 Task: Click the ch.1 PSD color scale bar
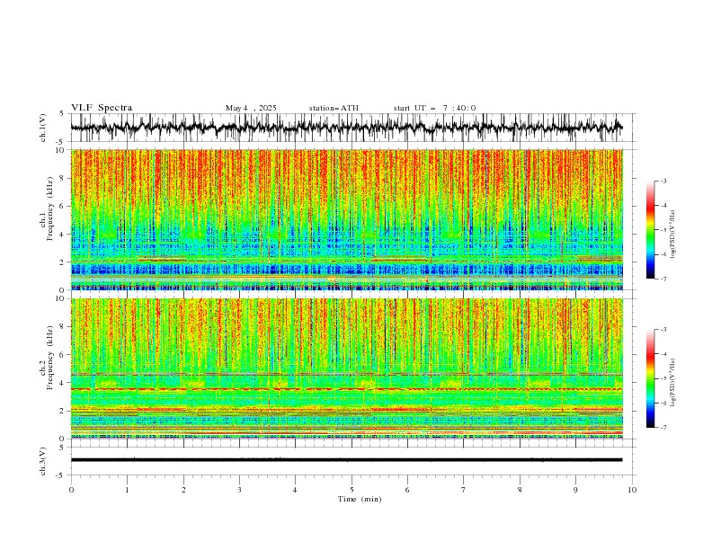pyautogui.click(x=650, y=230)
